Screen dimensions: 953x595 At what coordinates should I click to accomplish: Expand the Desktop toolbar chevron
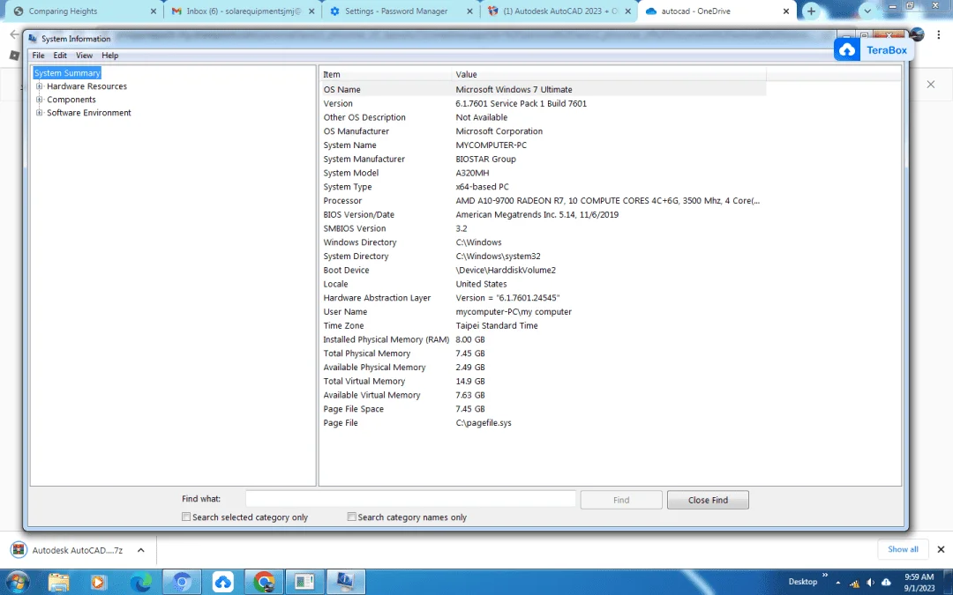(825, 575)
